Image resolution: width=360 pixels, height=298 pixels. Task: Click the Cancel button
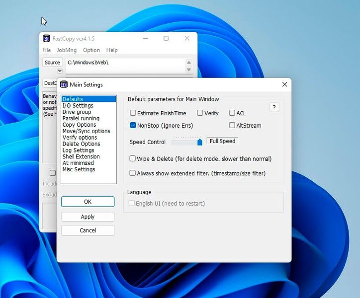pos(88,230)
